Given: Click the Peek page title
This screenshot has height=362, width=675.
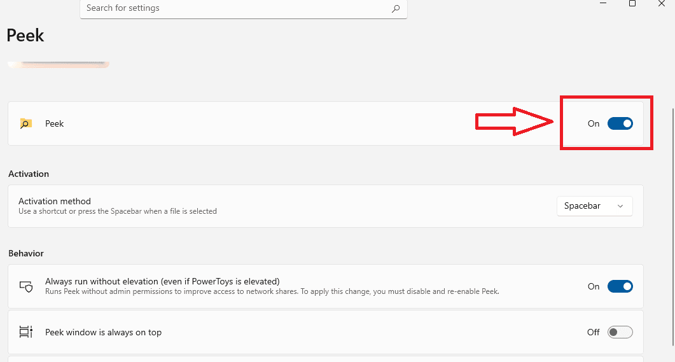Looking at the screenshot, I should point(25,35).
